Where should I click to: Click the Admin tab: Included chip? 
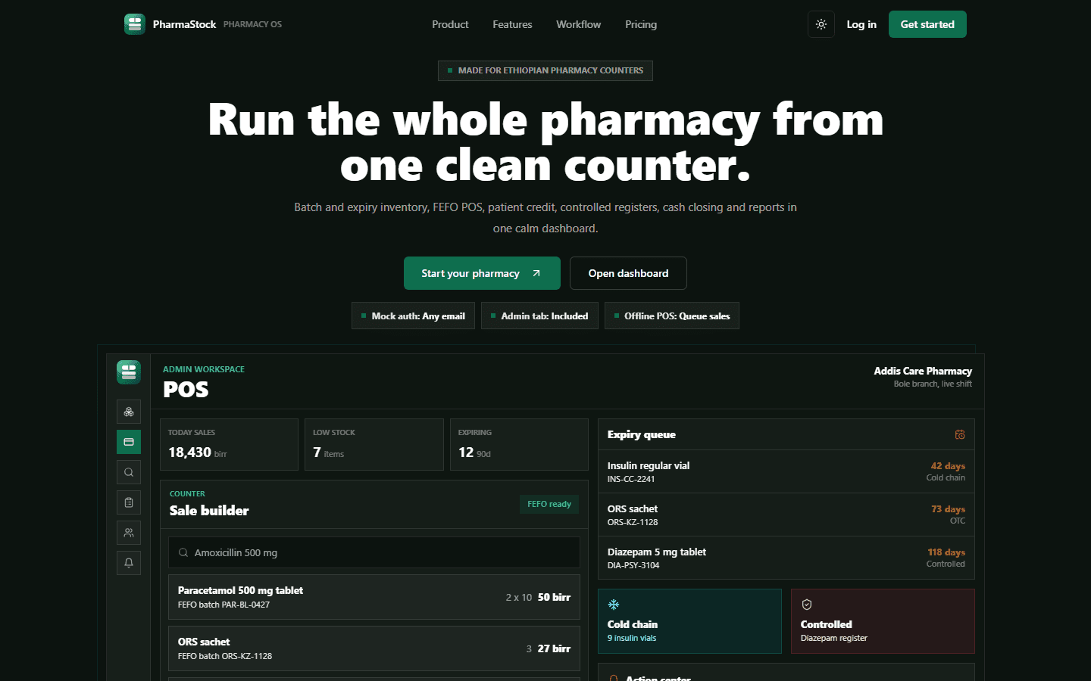click(539, 316)
